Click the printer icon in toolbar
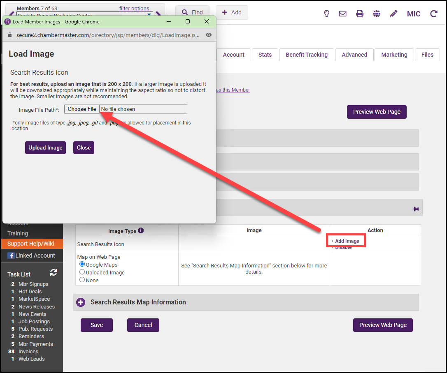 pos(360,14)
